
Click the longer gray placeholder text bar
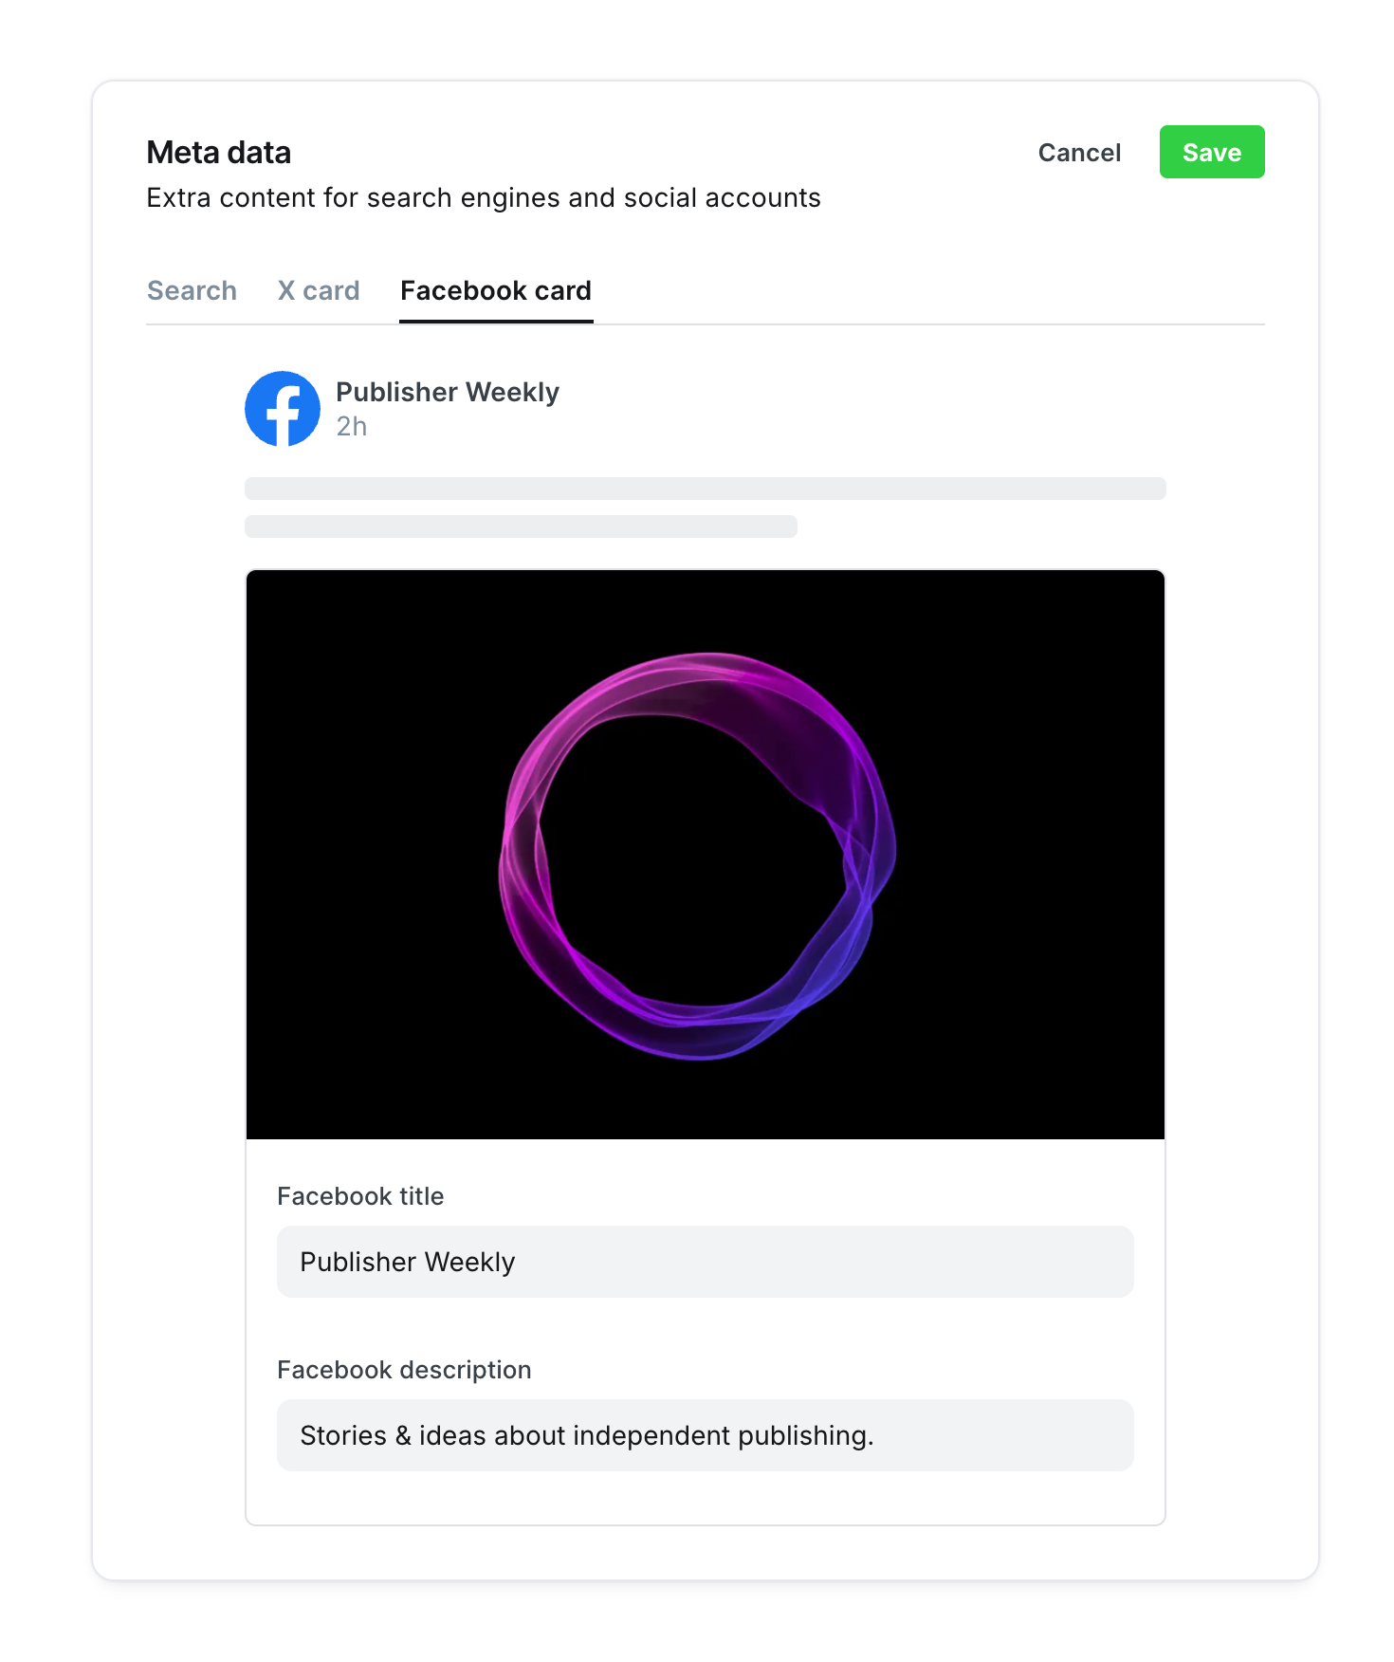706,489
